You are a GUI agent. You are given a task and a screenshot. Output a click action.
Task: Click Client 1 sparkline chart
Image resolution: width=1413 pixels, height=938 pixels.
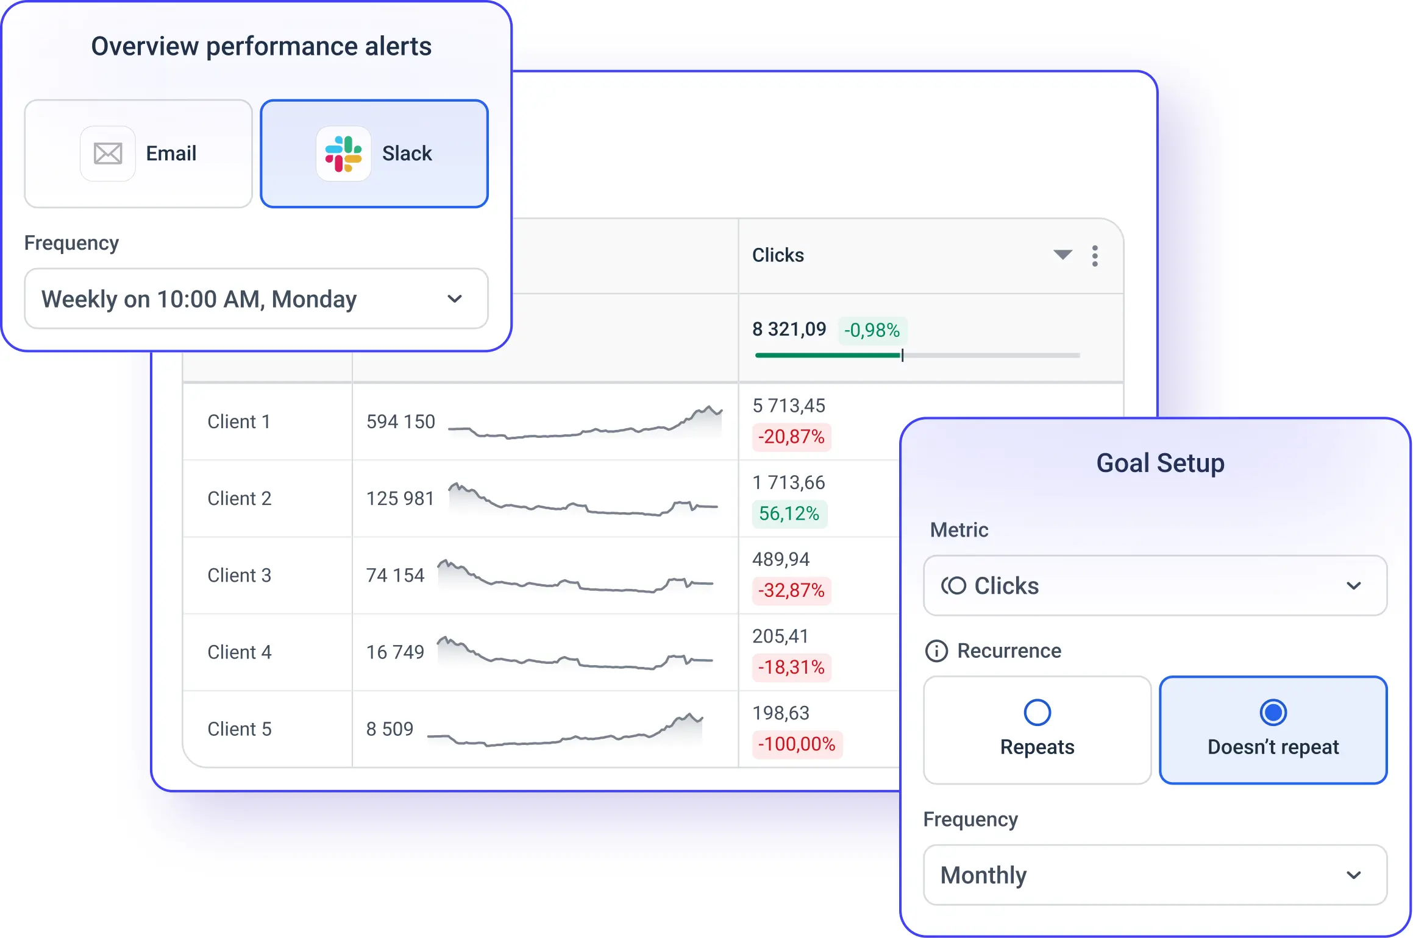pyautogui.click(x=585, y=423)
